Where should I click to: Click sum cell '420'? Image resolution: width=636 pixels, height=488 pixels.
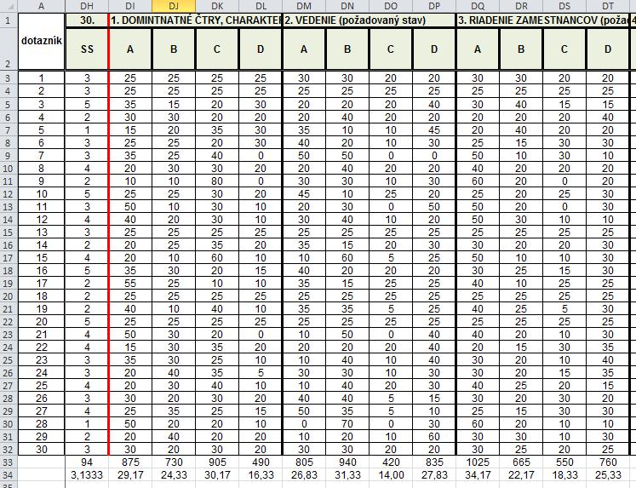point(391,462)
